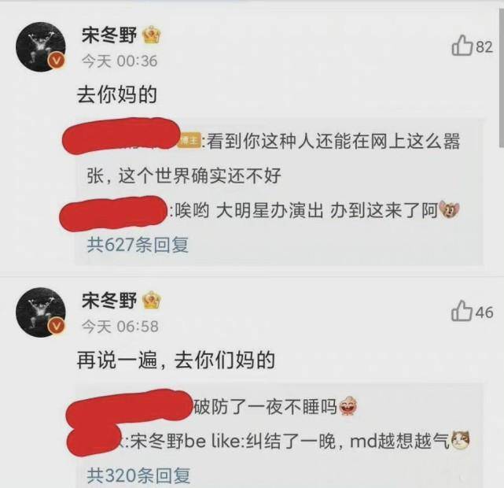Click the 博主 badge in the first reply
Viewport: 504px width, 488px height.
coord(189,141)
